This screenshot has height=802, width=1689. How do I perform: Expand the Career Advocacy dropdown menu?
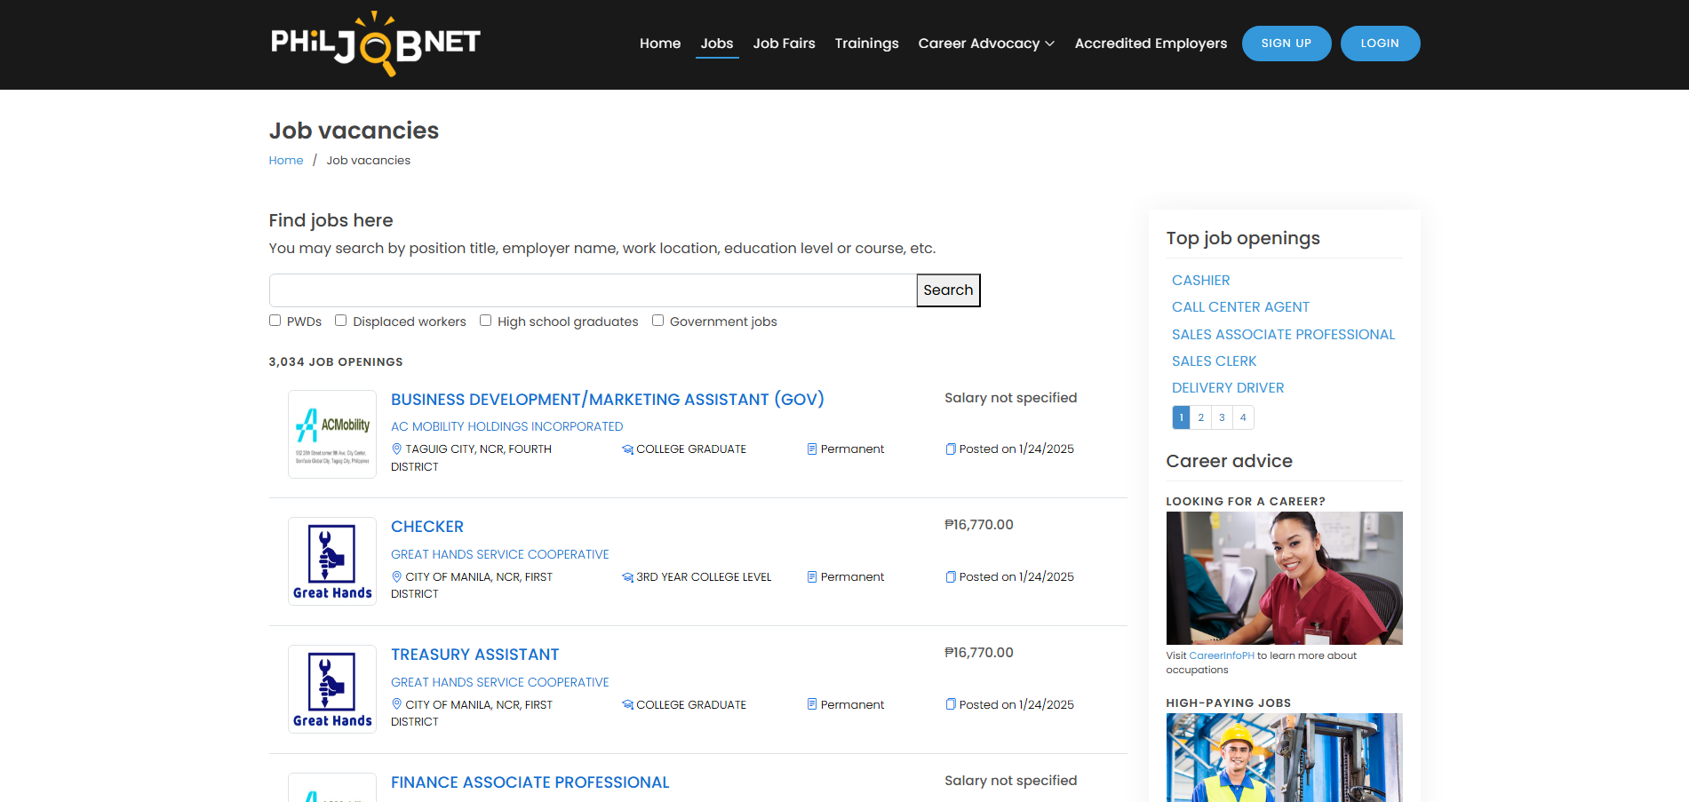click(x=986, y=43)
